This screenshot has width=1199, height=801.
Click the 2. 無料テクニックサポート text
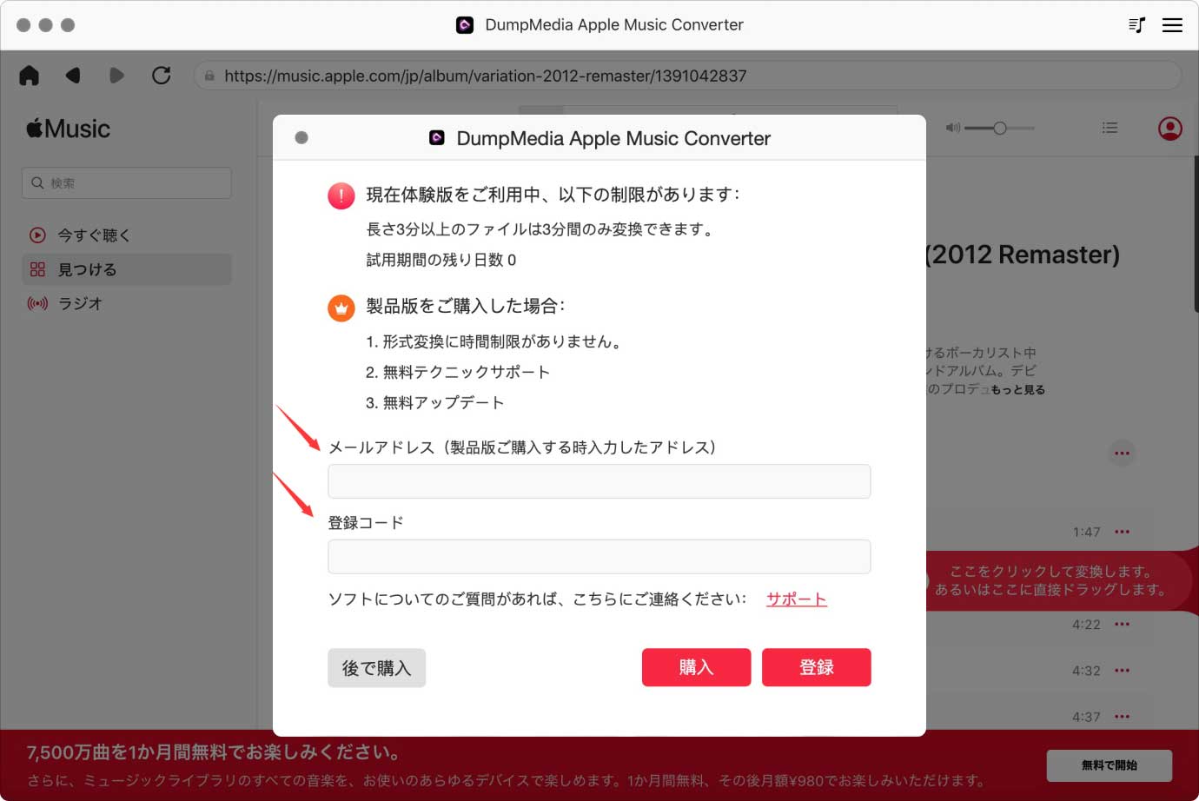click(458, 372)
